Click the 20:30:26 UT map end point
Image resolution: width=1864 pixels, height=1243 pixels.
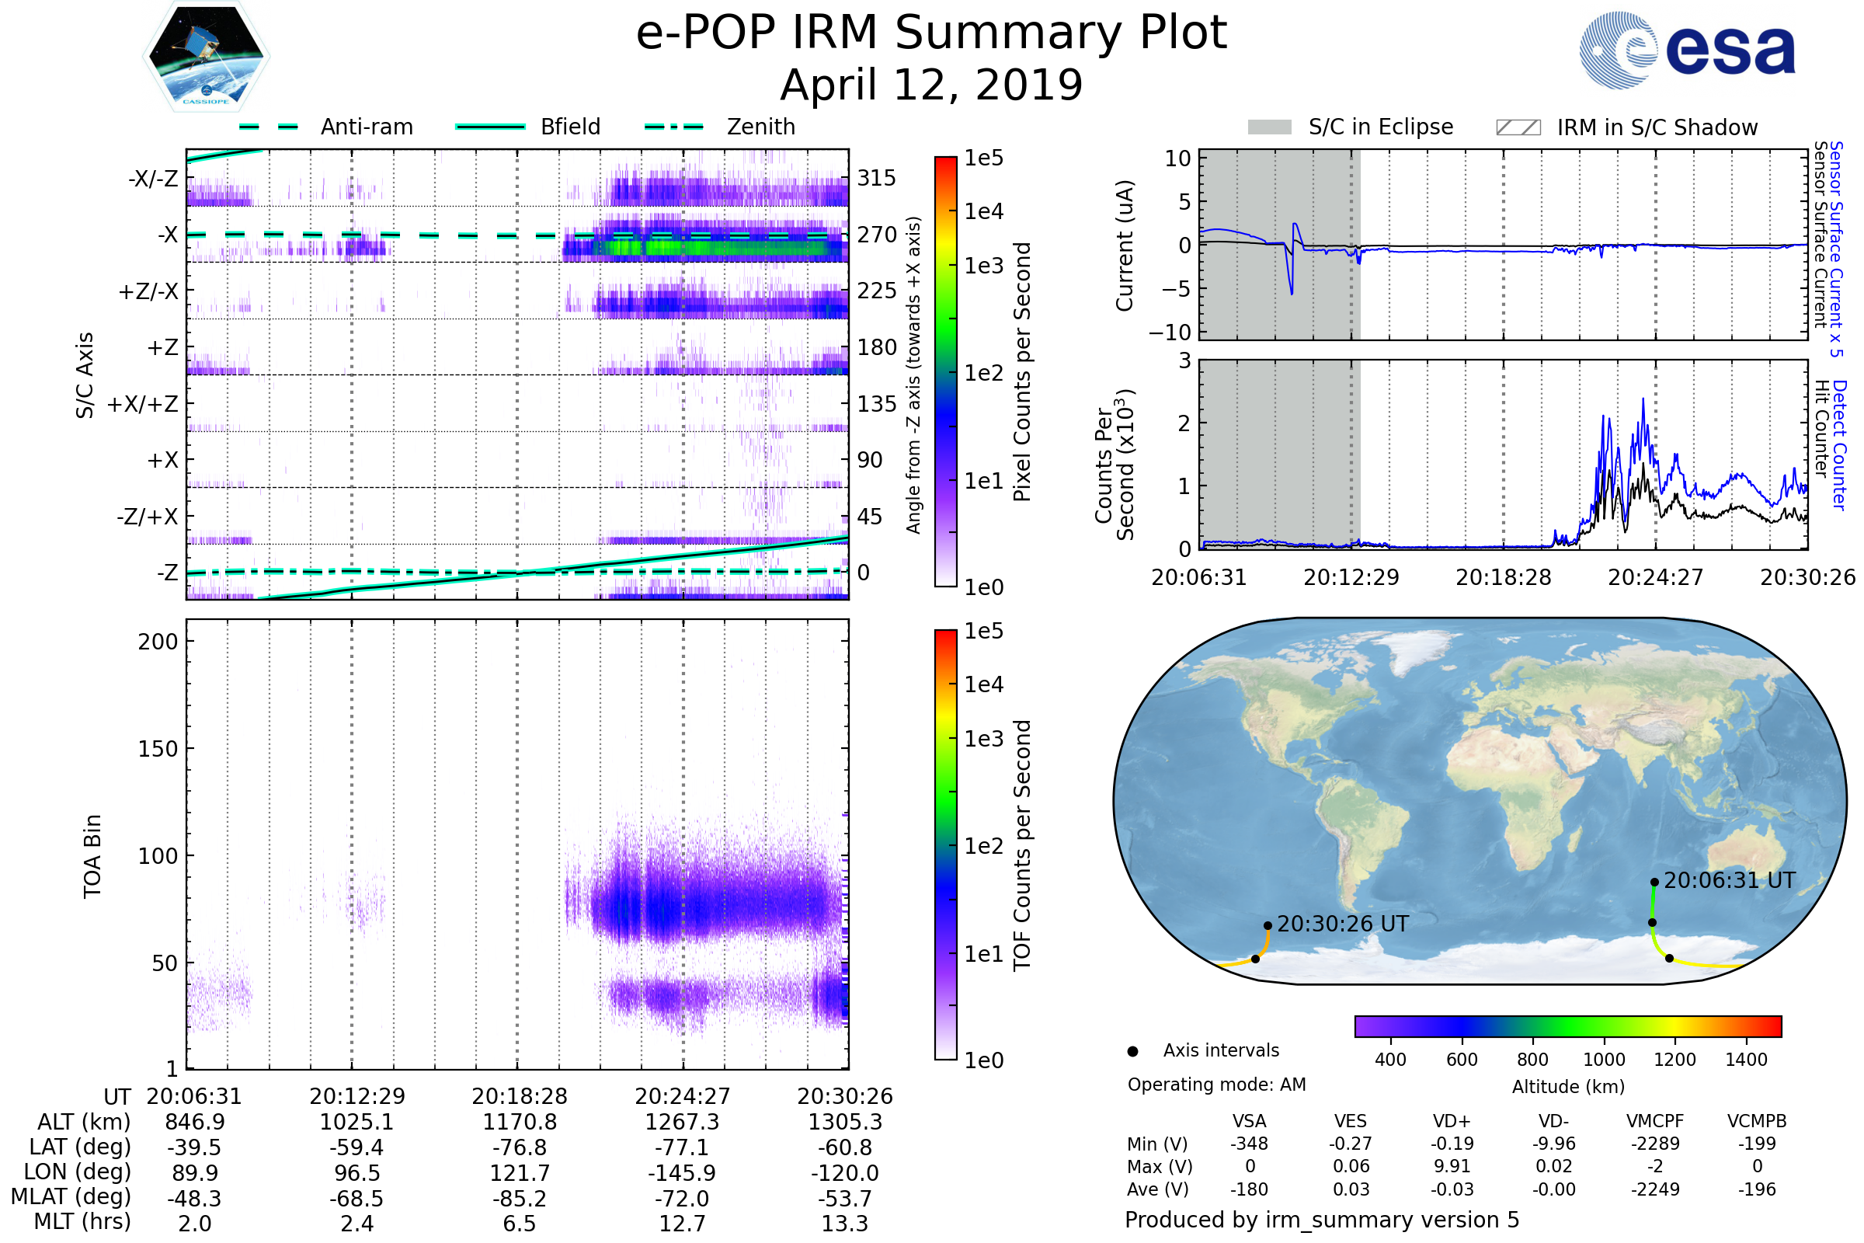click(x=1268, y=925)
